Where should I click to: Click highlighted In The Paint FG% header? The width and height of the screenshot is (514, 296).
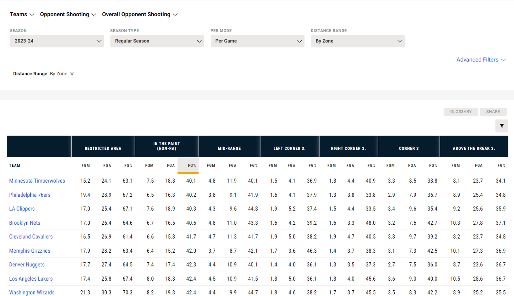(188, 166)
